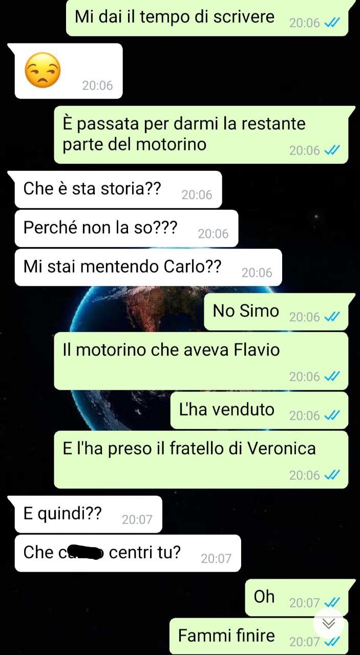
Task: Tap the censored 'centri tu?' message
Action: click(127, 553)
